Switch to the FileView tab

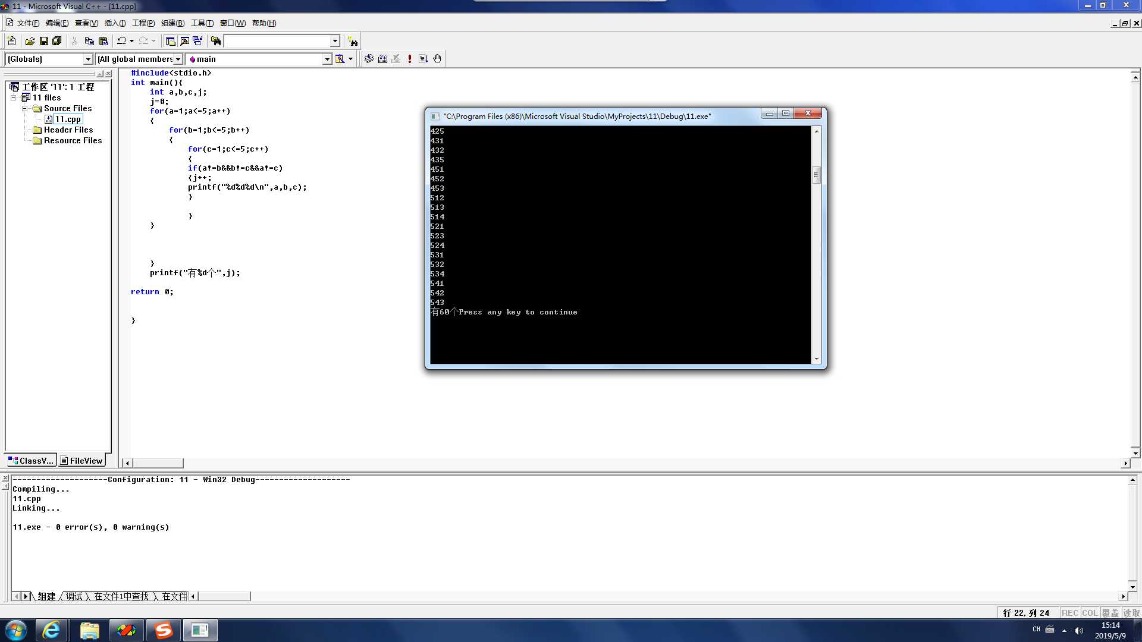point(81,461)
